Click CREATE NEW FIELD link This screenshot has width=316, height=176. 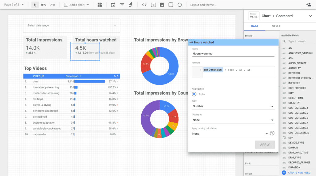tap(299, 173)
